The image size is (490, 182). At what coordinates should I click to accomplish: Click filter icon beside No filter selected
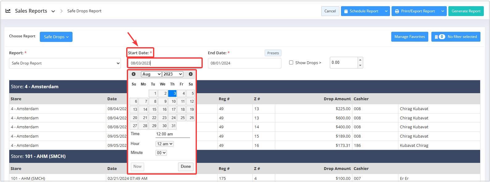coord(436,37)
